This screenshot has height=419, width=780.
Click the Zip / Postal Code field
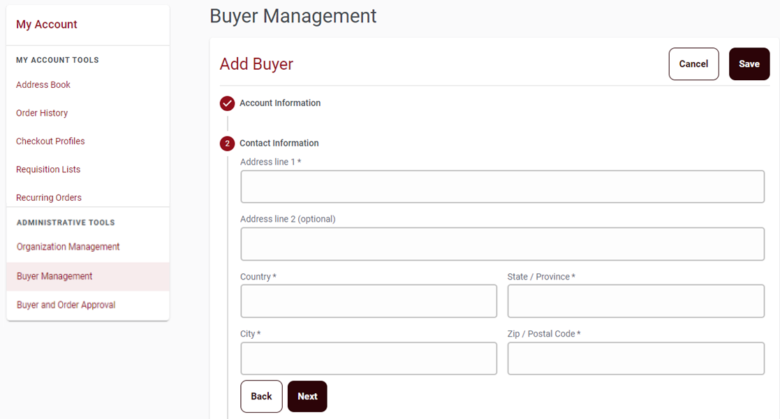[635, 358]
